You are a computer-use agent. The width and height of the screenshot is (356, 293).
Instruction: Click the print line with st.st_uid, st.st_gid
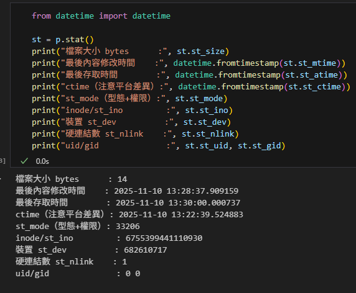point(159,146)
